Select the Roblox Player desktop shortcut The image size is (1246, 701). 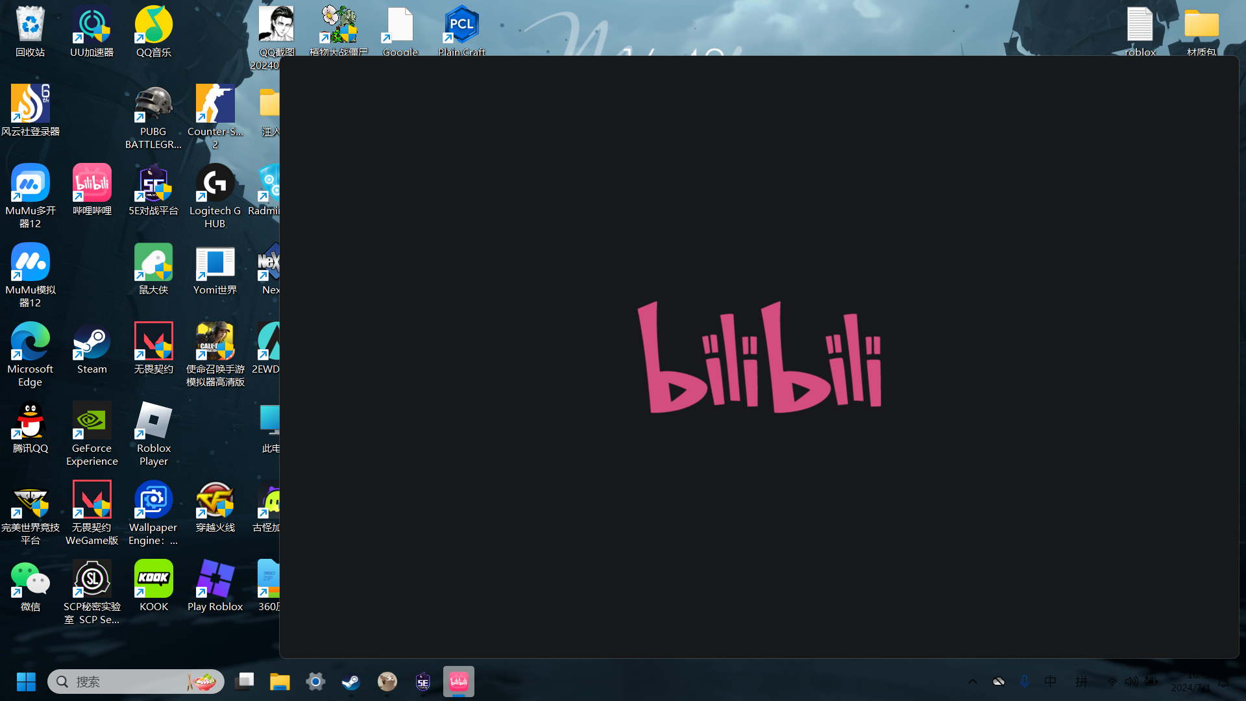click(x=153, y=434)
